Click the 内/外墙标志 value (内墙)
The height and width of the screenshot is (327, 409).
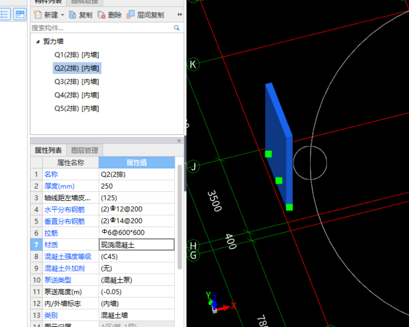click(x=136, y=304)
